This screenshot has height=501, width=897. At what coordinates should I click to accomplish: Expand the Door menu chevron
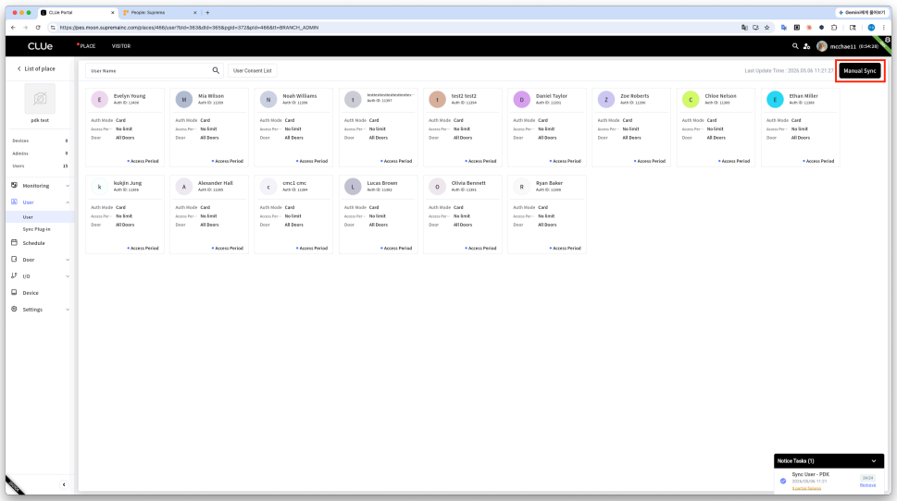click(x=68, y=260)
